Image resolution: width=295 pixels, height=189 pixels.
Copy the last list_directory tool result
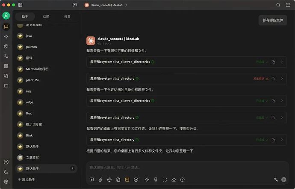tap(273, 140)
